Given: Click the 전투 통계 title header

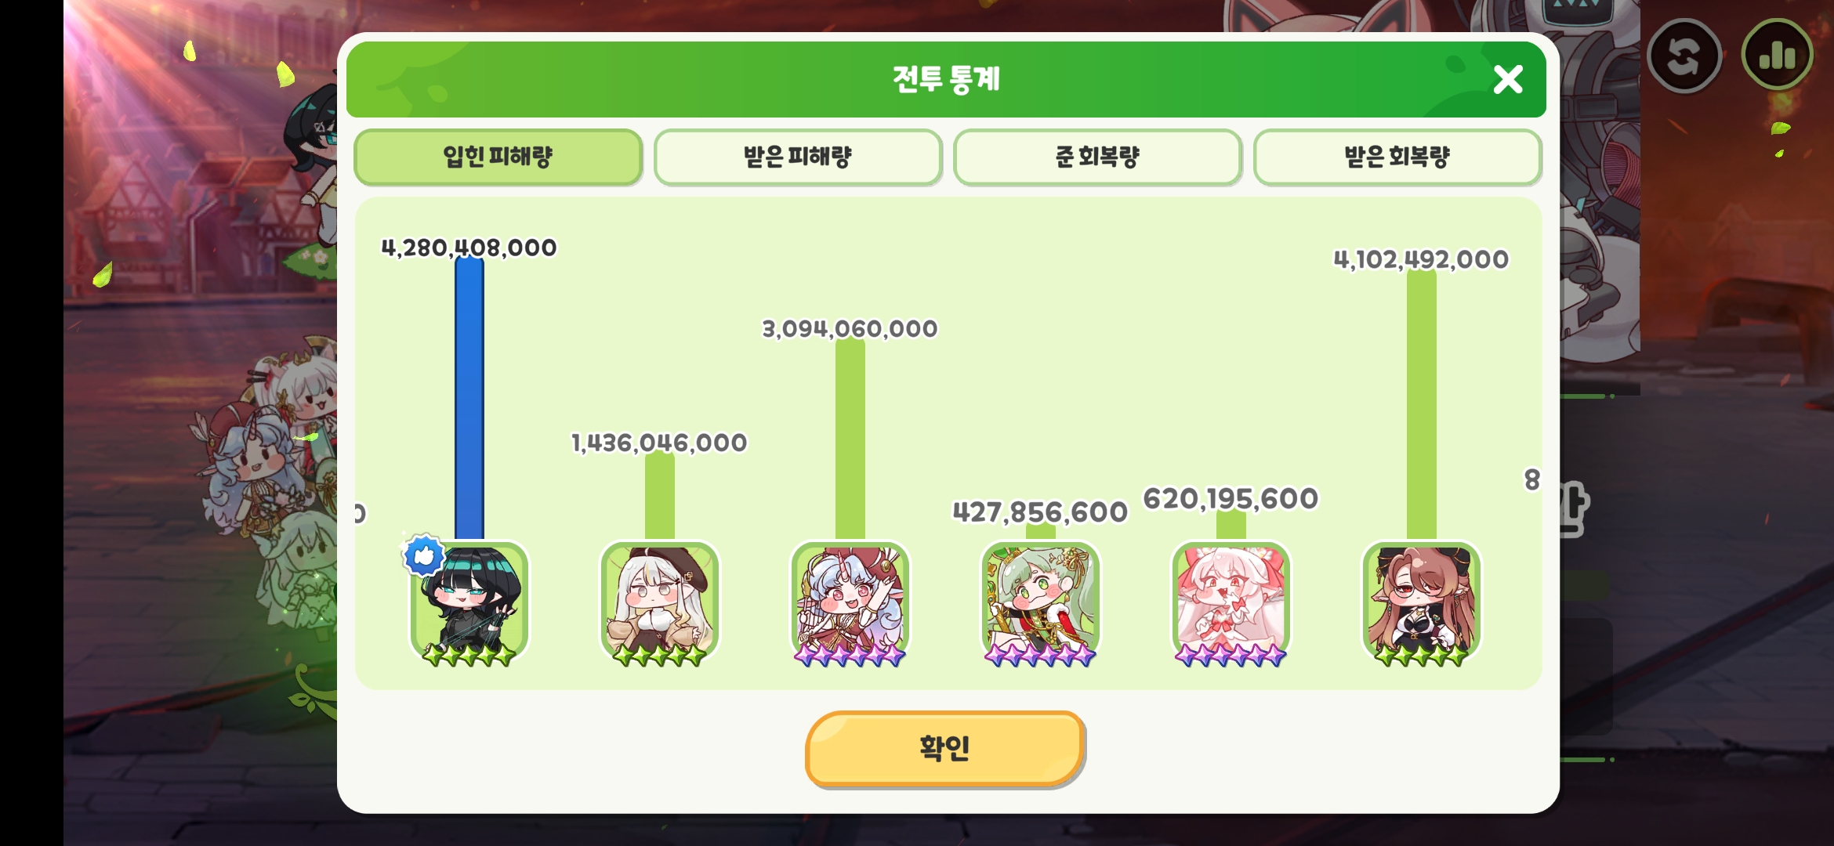Looking at the screenshot, I should (946, 78).
